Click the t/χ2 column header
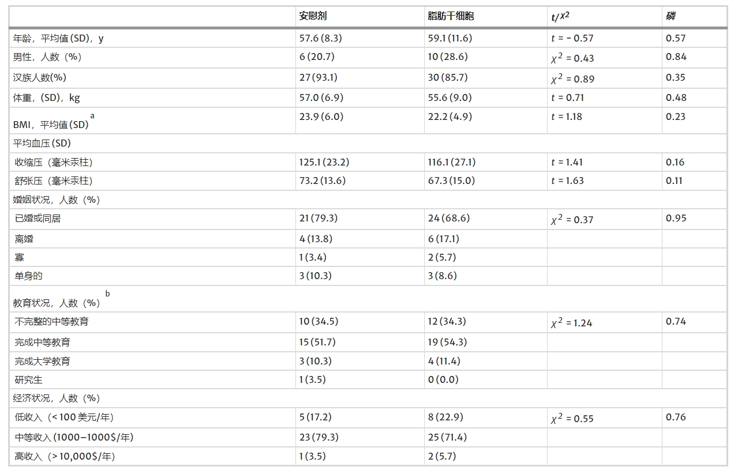The width and height of the screenshot is (738, 474). pos(560,17)
